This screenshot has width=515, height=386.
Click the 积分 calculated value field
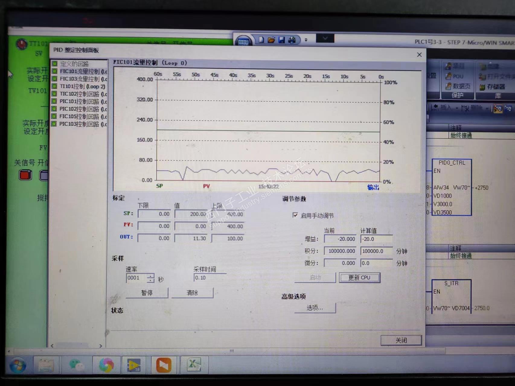(x=377, y=251)
